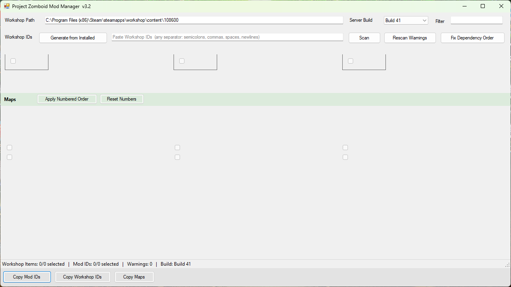Click Copy Maps button
This screenshot has width=511, height=287.
coord(134,277)
